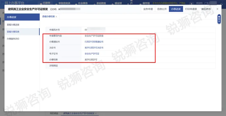Open 社会事务 in the top navigation
The image size is (226, 116).
coord(83,3)
